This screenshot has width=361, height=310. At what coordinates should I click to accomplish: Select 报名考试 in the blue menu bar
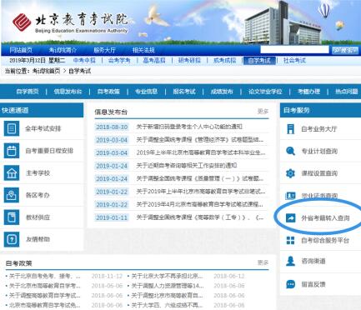point(184,92)
